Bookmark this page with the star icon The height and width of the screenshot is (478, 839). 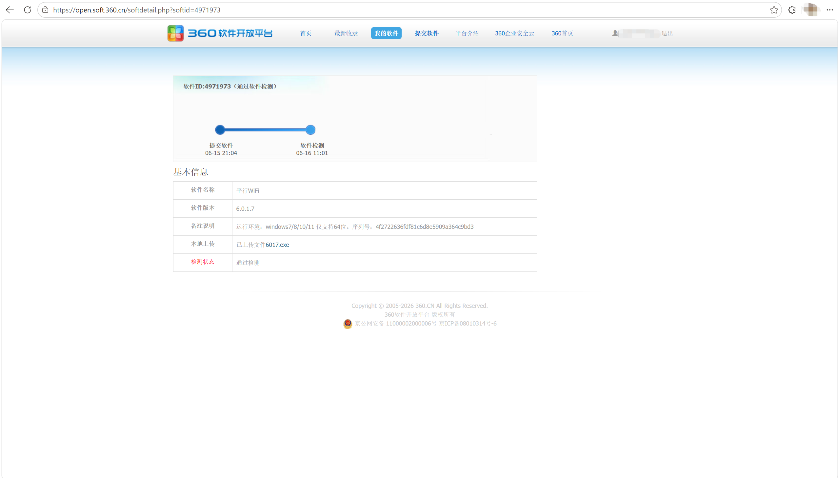tap(774, 10)
